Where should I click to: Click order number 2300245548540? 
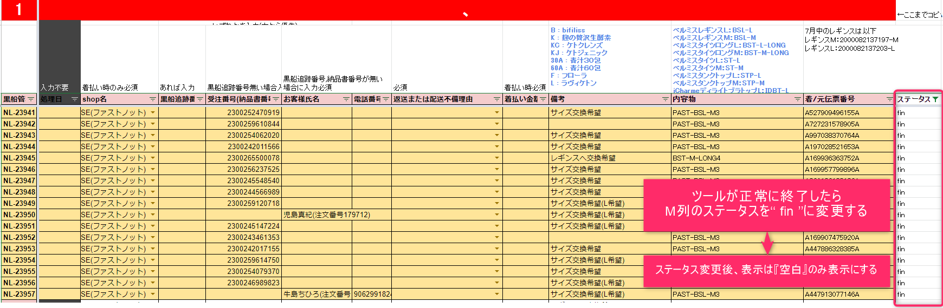253,180
